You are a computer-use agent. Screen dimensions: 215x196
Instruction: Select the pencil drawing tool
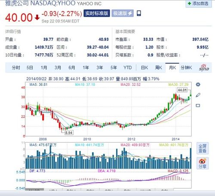[x=198, y=95]
